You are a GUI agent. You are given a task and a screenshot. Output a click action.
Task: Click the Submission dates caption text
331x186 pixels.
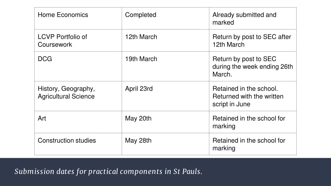pos(108,171)
